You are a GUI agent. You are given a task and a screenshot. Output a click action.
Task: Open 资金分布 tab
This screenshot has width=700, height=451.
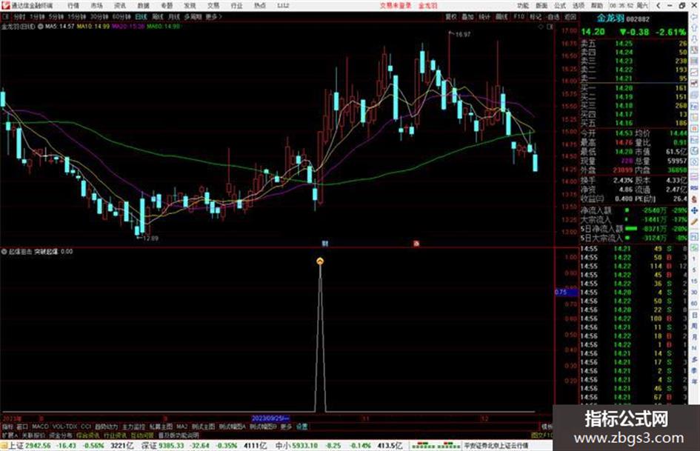coord(61,435)
